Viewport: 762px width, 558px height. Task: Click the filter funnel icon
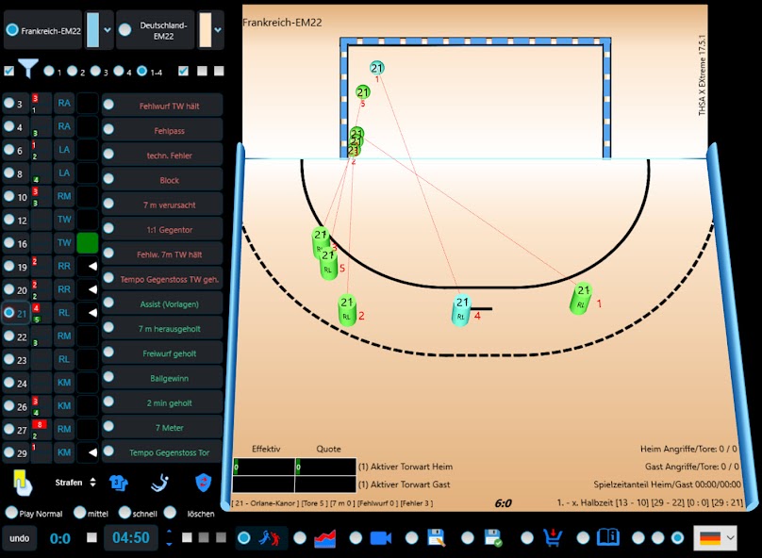click(x=29, y=68)
